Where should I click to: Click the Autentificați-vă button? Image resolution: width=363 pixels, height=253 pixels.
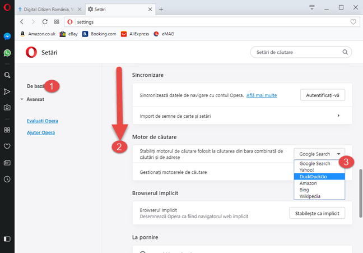[x=323, y=95]
